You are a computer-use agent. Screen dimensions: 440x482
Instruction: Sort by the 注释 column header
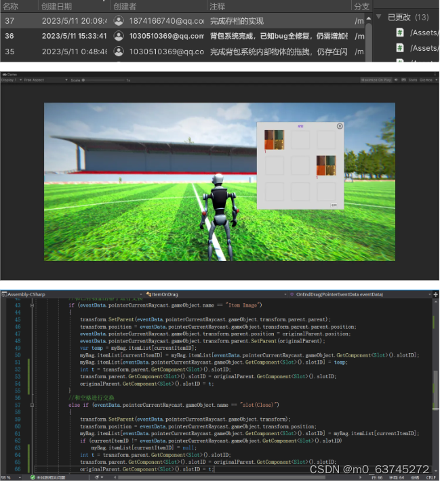click(x=217, y=6)
